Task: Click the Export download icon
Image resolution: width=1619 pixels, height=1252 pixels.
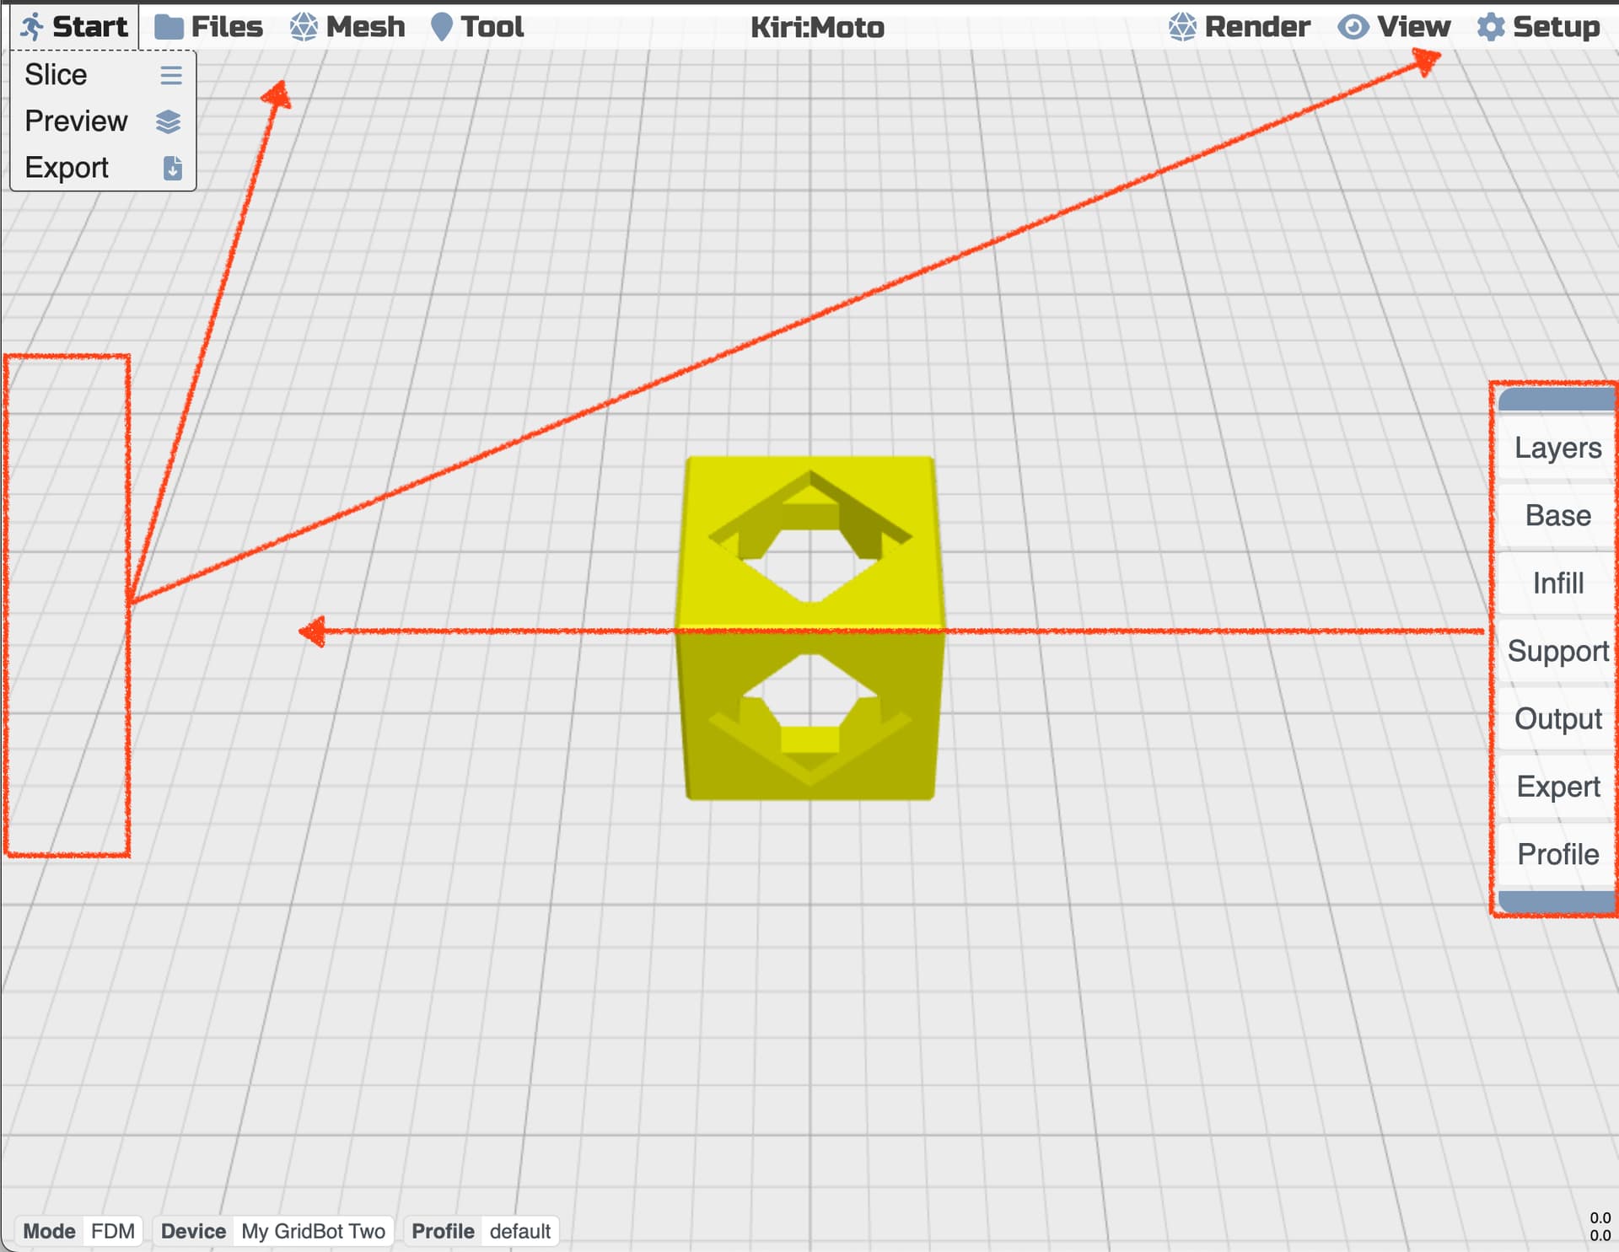Action: [x=172, y=168]
